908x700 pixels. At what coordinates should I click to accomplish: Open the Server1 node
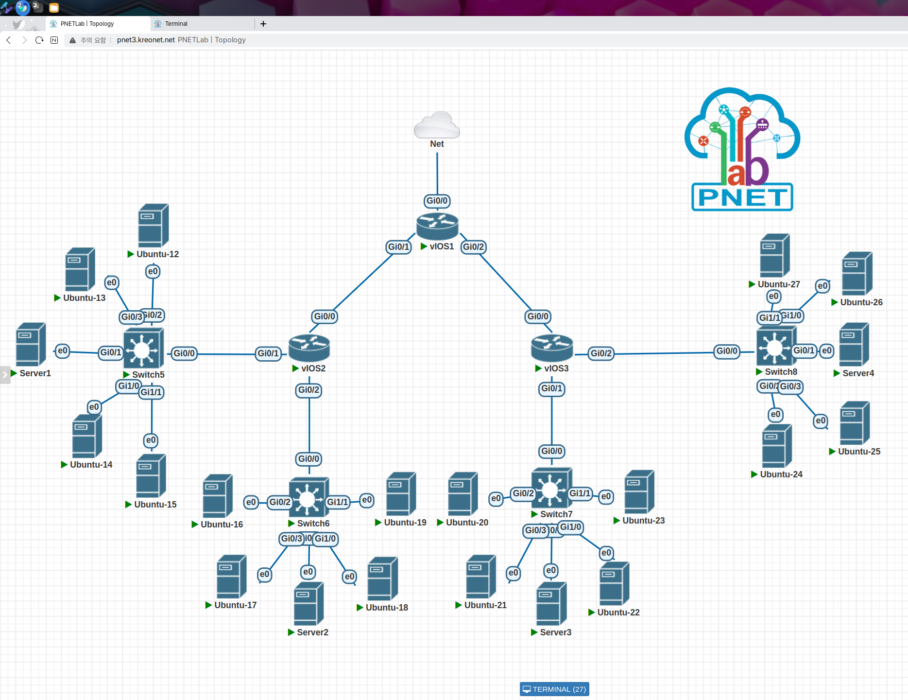31,344
